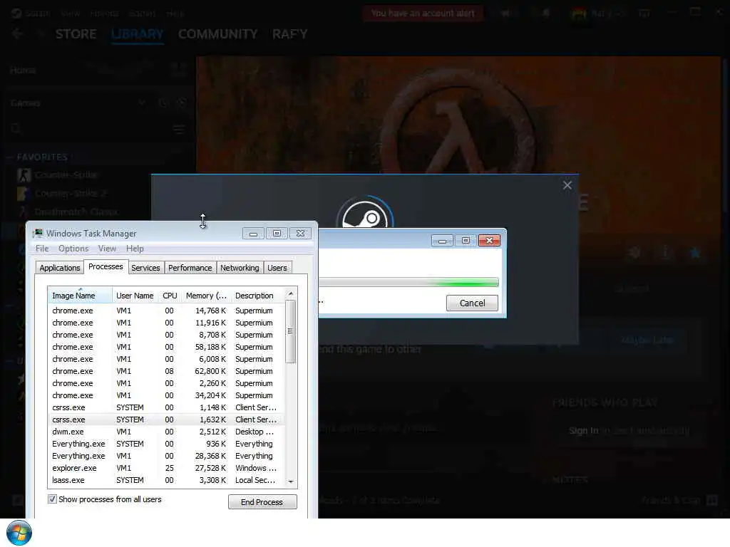This screenshot has width=730, height=547.
Task: Switch to the Services tab
Action: [145, 268]
